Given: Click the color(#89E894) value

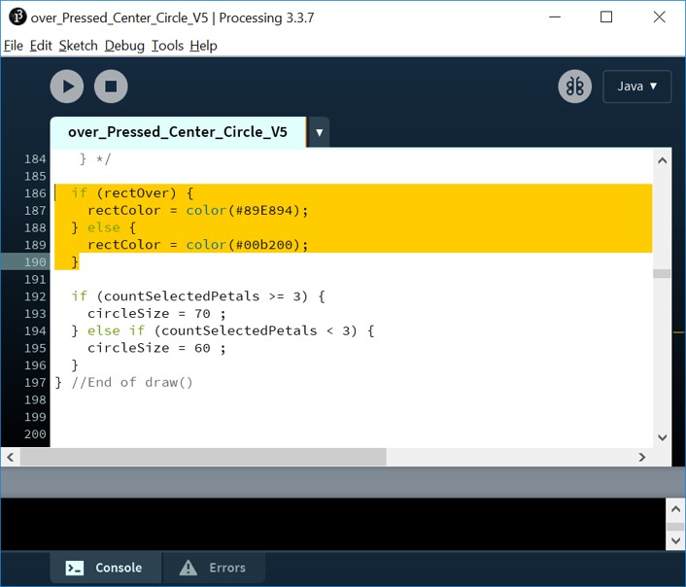Looking at the screenshot, I should (x=243, y=211).
